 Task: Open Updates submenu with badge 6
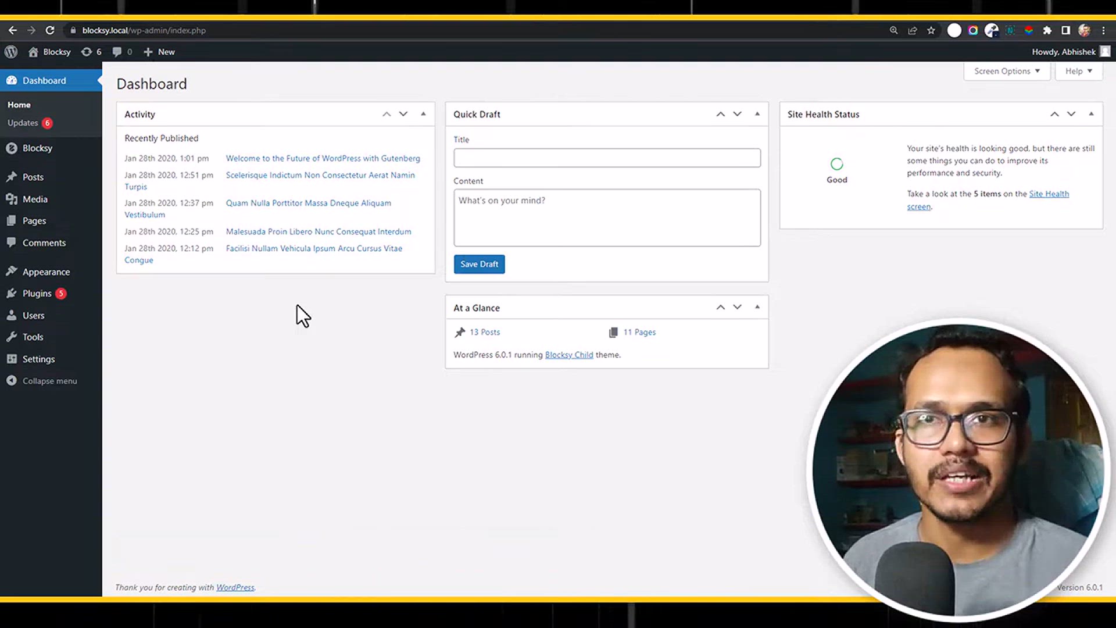30,123
